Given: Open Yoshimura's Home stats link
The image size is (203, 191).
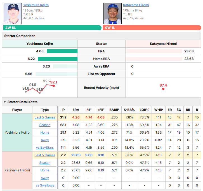Looking at the screenshot, I should pyautogui.click(x=45, y=132).
